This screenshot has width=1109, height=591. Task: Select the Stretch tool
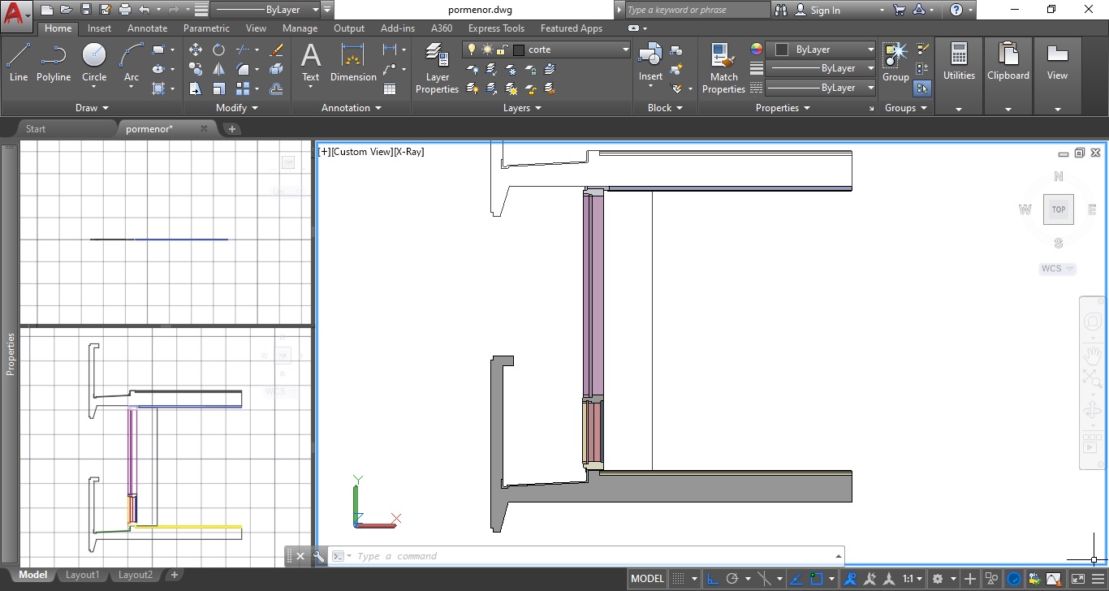[196, 88]
